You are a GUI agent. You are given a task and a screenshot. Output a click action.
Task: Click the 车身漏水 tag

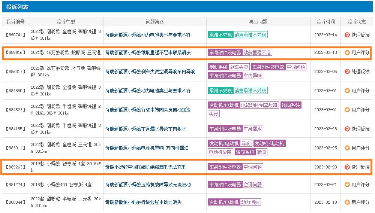[x=252, y=129]
